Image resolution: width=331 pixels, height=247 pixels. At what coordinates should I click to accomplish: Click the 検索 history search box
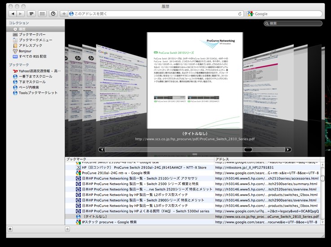tap(293, 23)
